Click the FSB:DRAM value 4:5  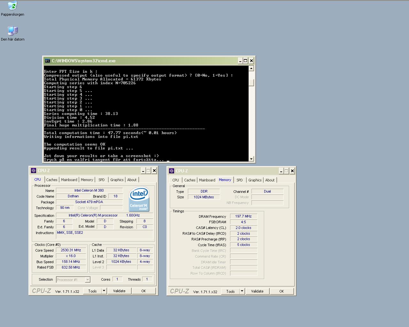point(243,222)
